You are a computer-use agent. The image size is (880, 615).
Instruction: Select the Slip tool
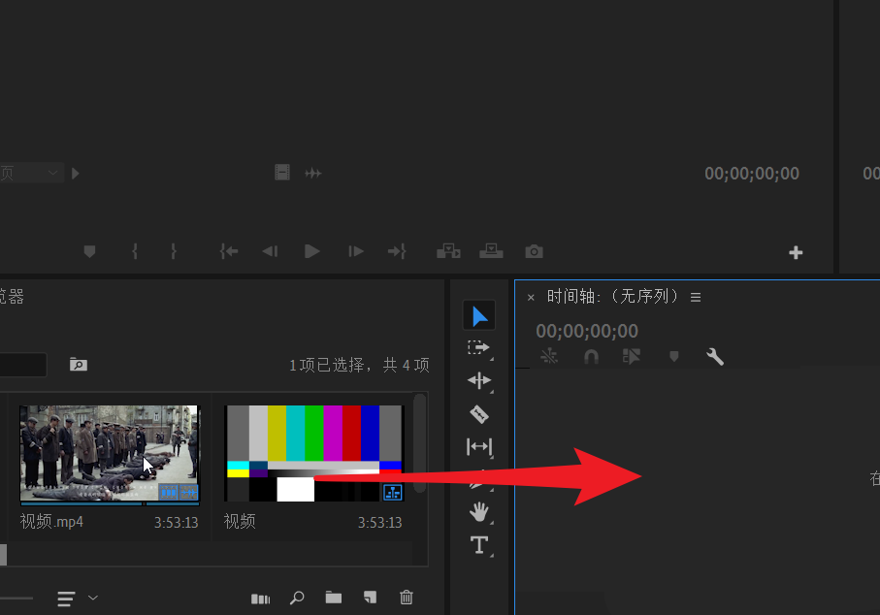(479, 447)
